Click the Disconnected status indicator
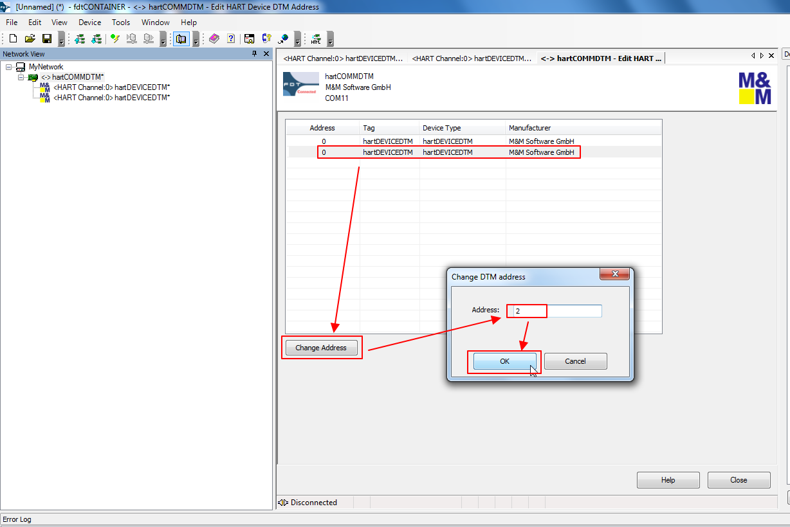Screen dimensions: 790x527 point(308,503)
